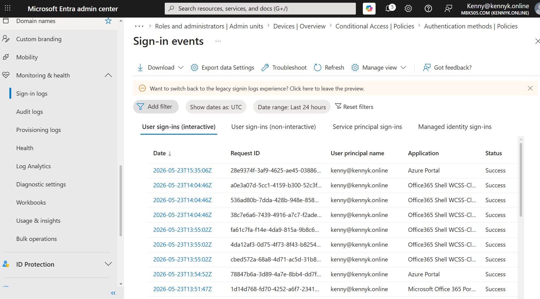
Task: Click the Add filter funnel icon
Action: [140, 107]
